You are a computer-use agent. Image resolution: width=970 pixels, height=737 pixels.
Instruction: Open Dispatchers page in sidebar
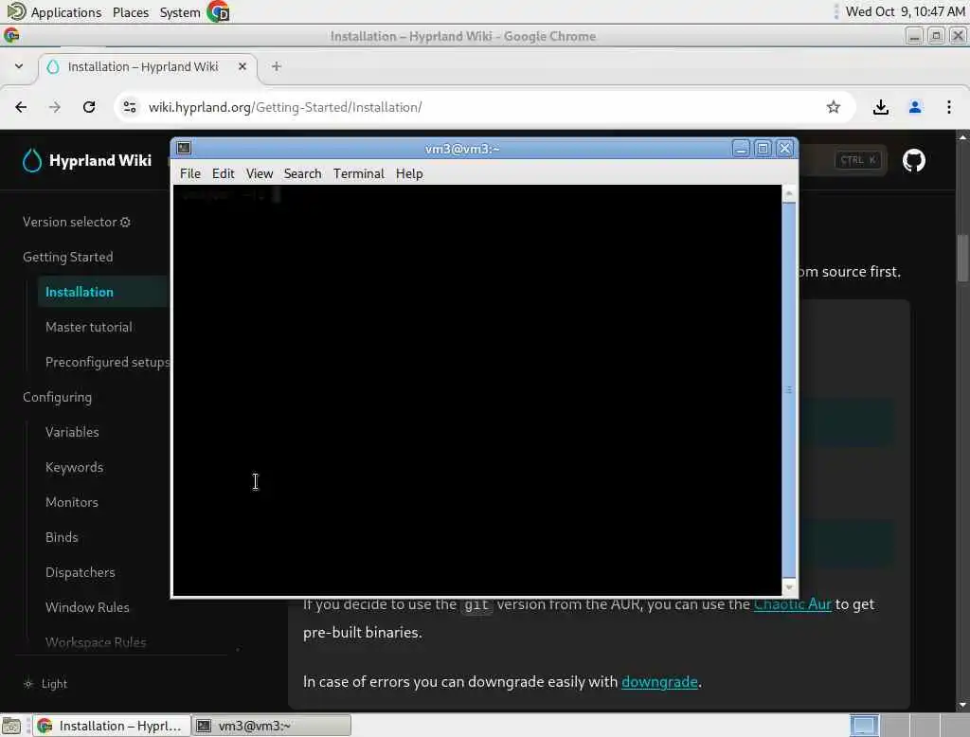80,572
